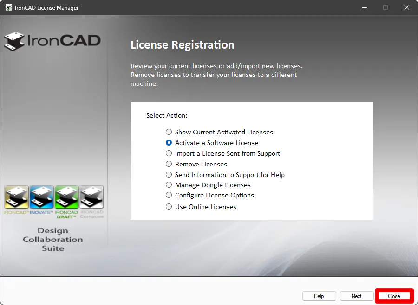Click the IronCAD logo in sidebar
418x305 pixels.
coord(52,41)
